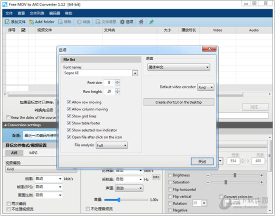Click the 转换 convert toolbar icon
Screen dimensions: 275x216
click(x=79, y=22)
